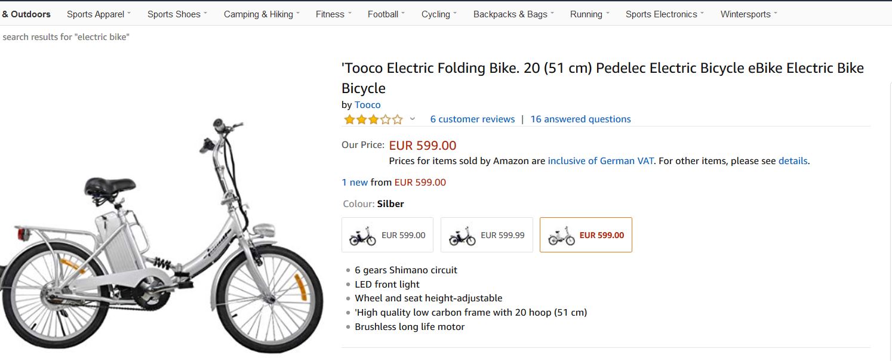
Task: Expand the Camping & Hiking menu
Action: click(262, 14)
